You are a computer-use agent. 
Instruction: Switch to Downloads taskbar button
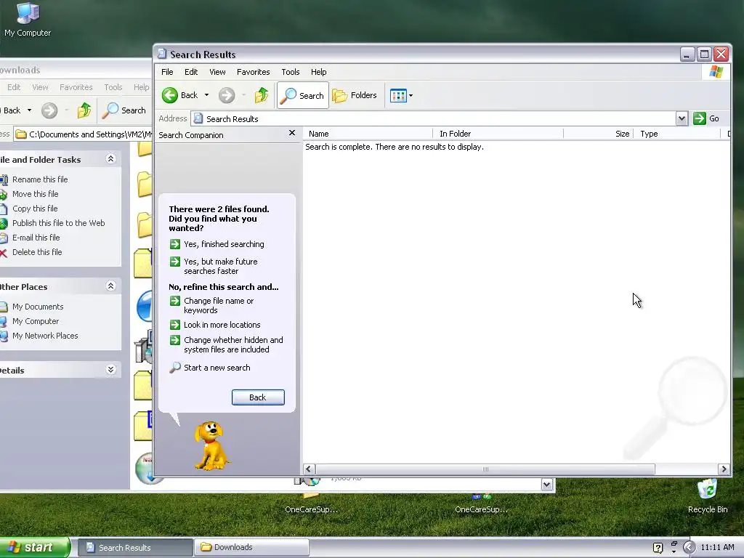(x=251, y=548)
